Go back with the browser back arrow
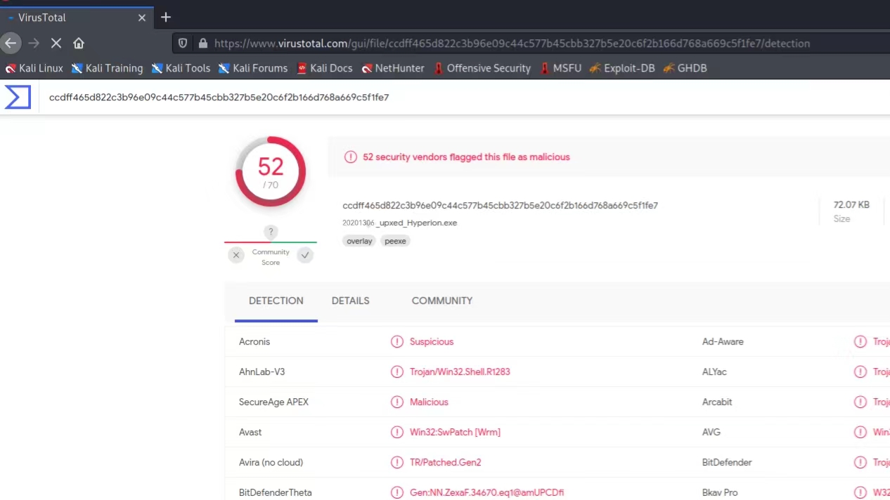 [10, 43]
